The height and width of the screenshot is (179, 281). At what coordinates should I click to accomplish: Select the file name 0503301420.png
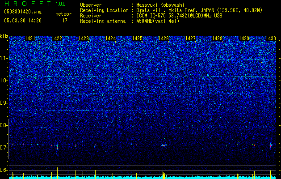pyautogui.click(x=23, y=12)
